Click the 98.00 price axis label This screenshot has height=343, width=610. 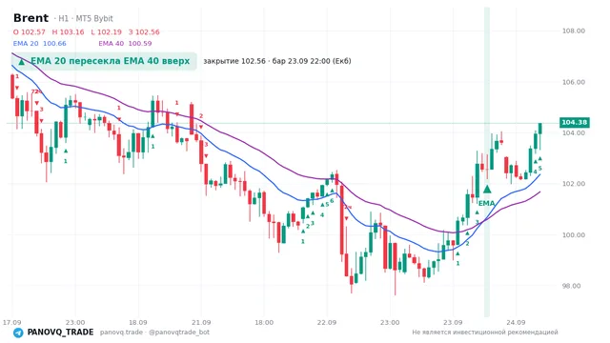572,286
